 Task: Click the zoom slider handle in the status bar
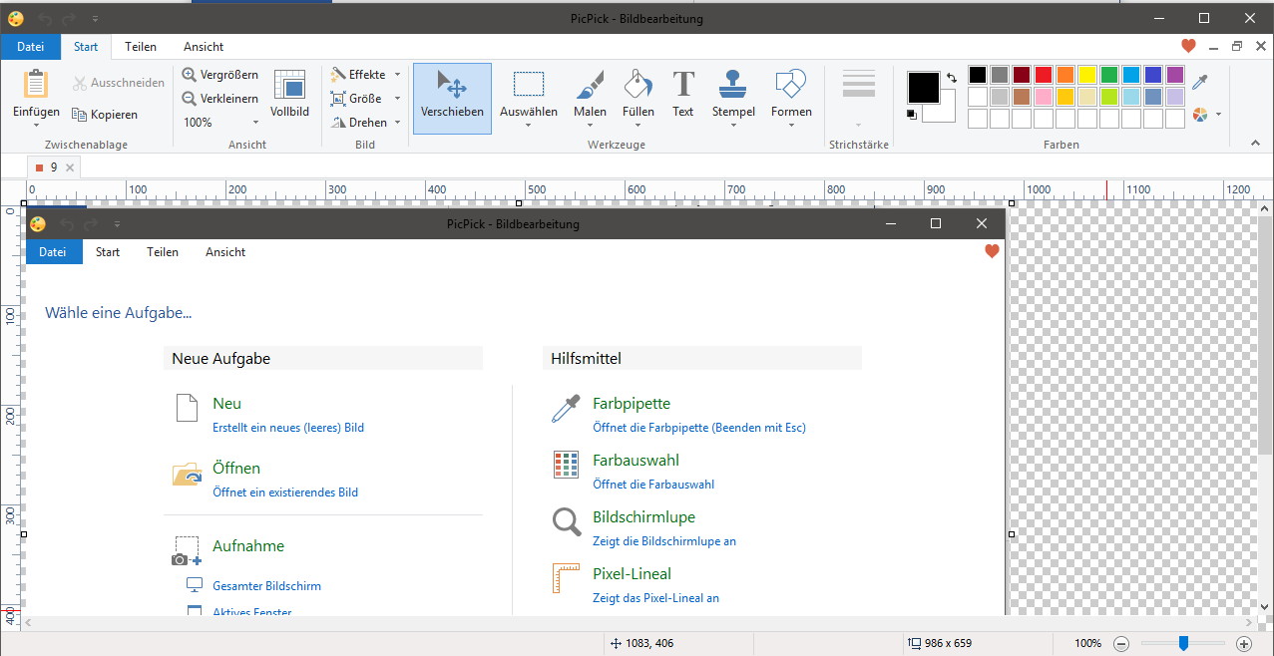[x=1183, y=643]
